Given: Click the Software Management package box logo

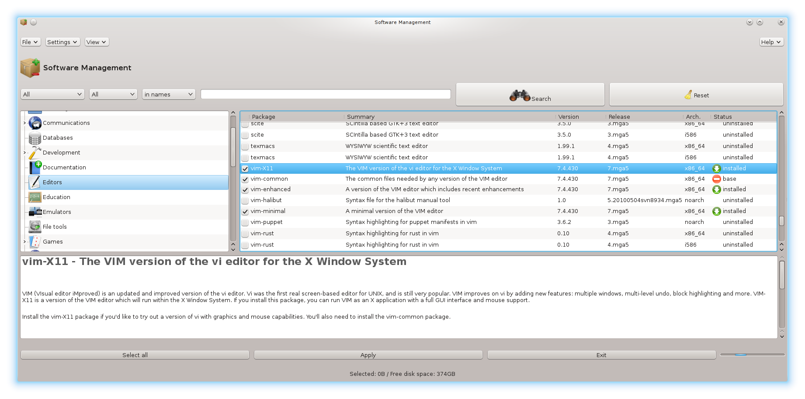Looking at the screenshot, I should (x=30, y=68).
